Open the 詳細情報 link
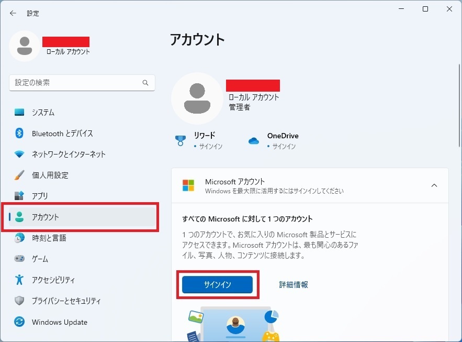Screen dimensions: 462x342 pyautogui.click(x=294, y=284)
